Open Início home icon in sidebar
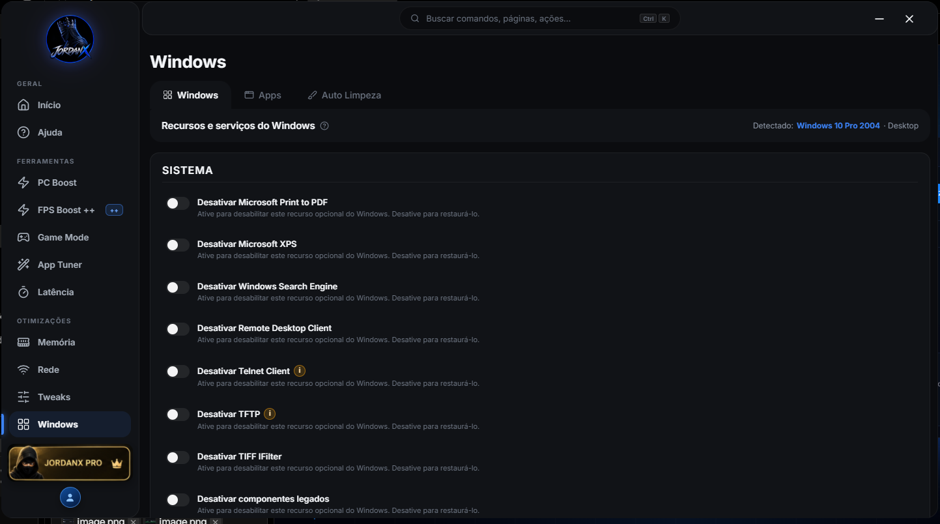 click(23, 105)
